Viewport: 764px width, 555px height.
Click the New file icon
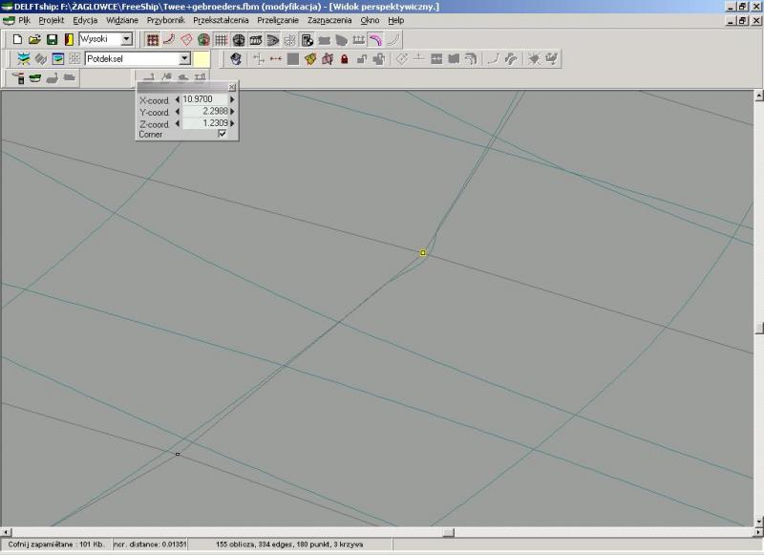coord(17,39)
